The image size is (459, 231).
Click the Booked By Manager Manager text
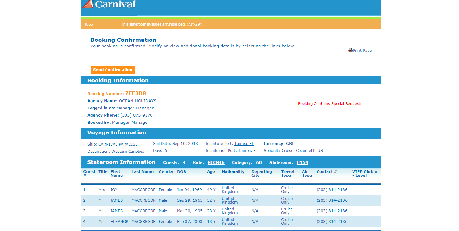tap(118, 123)
